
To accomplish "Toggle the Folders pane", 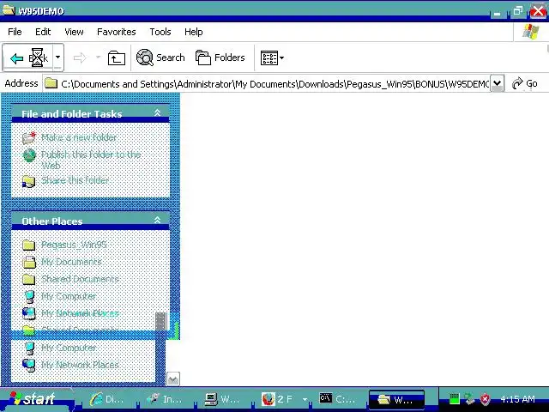I will point(220,58).
